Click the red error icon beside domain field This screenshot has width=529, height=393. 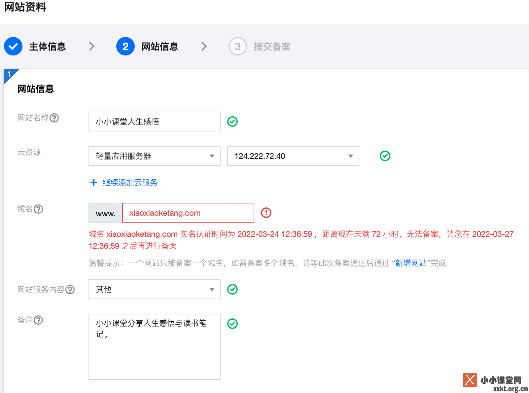pos(266,213)
